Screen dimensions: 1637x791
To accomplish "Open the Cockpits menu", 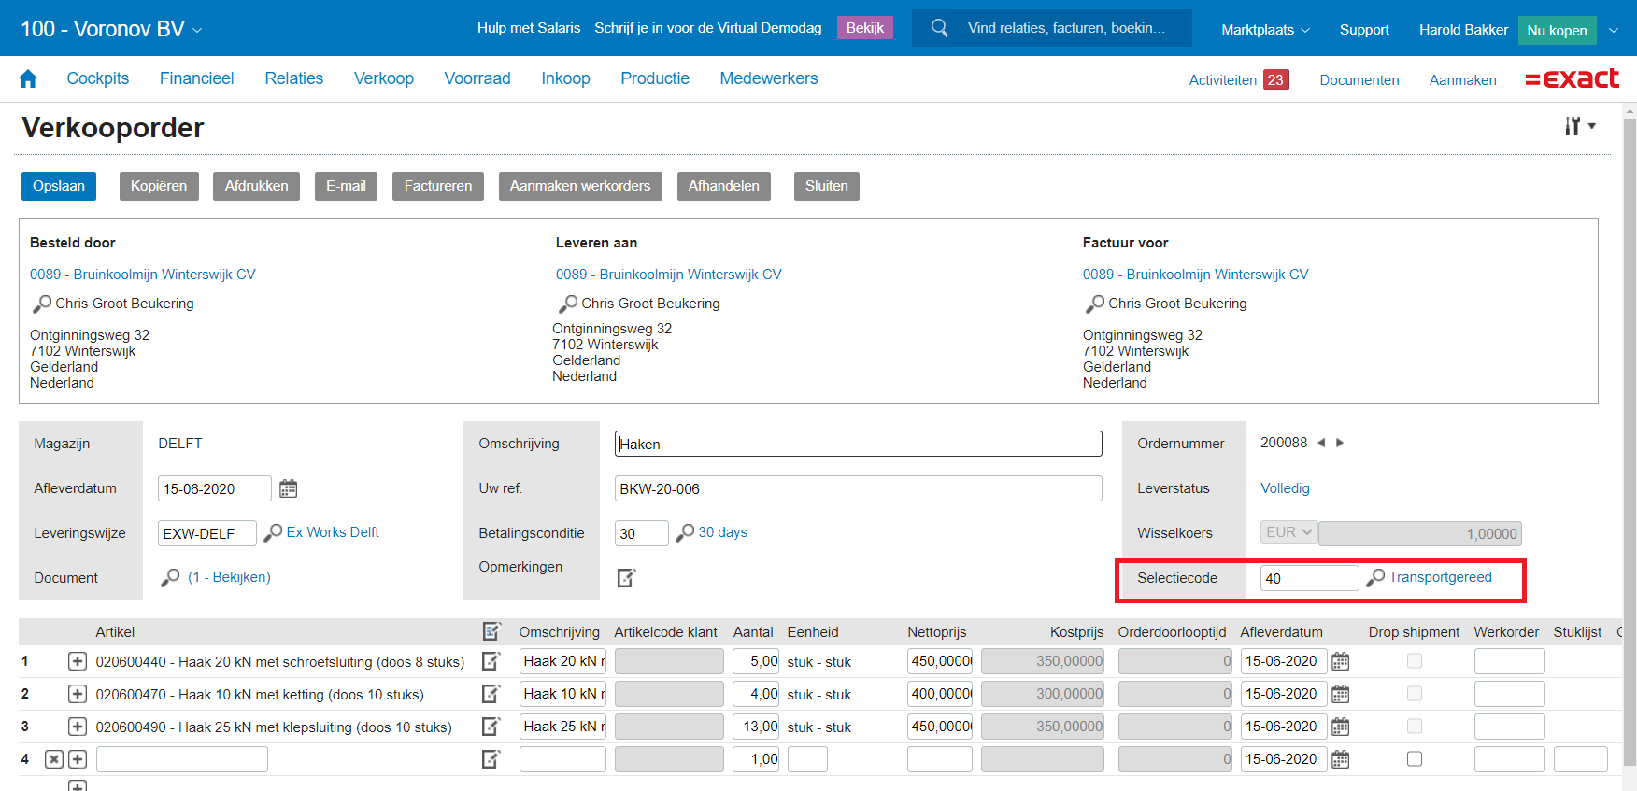I will click(x=98, y=78).
